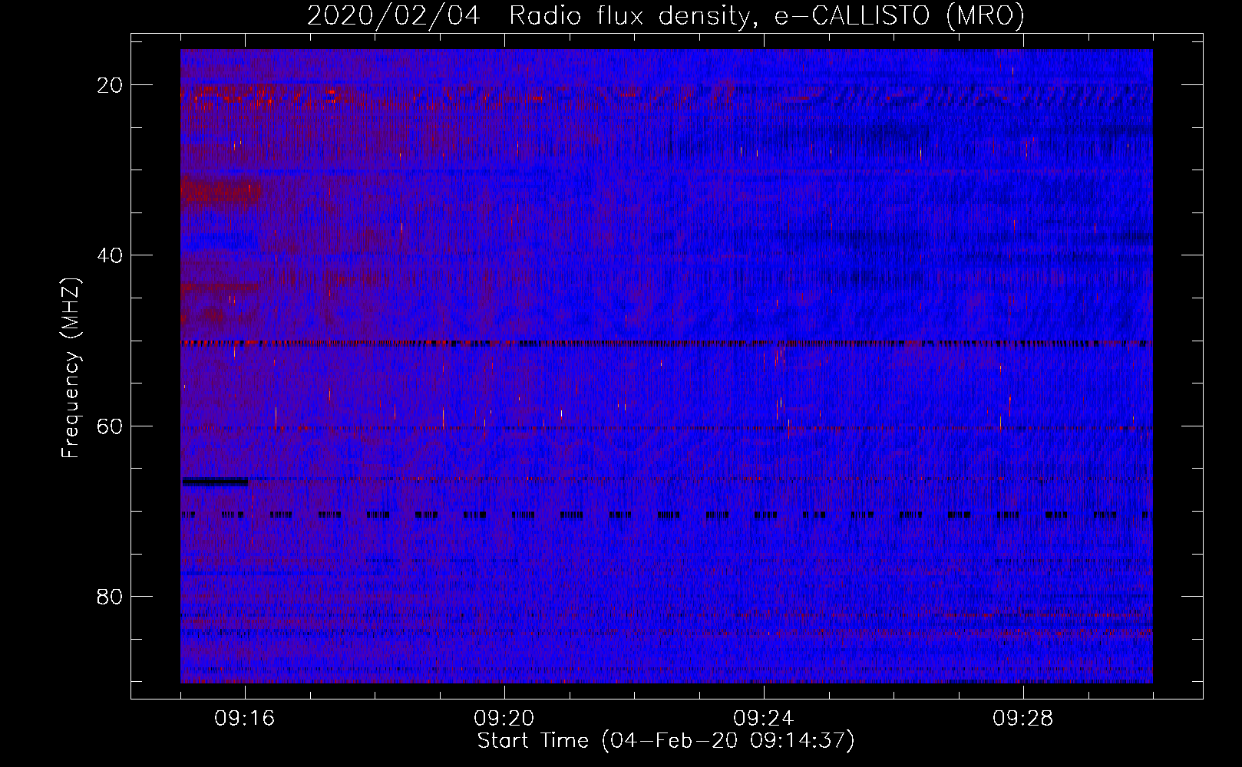Click the 20 MHz frequency tick label

tap(111, 85)
